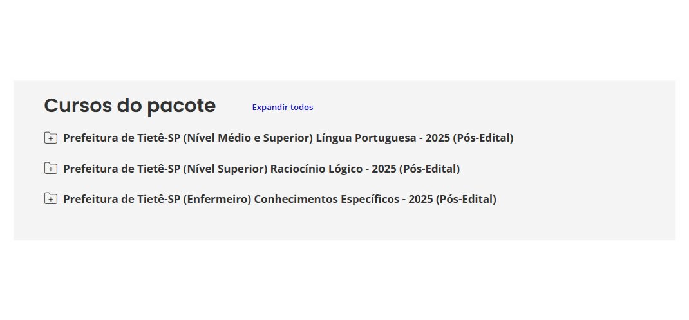Expand the Conhecimentos Específicos course folder icon
This screenshot has width=689, height=320.
click(51, 199)
